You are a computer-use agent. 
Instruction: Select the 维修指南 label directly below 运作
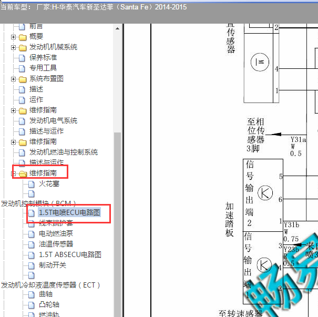coord(43,110)
